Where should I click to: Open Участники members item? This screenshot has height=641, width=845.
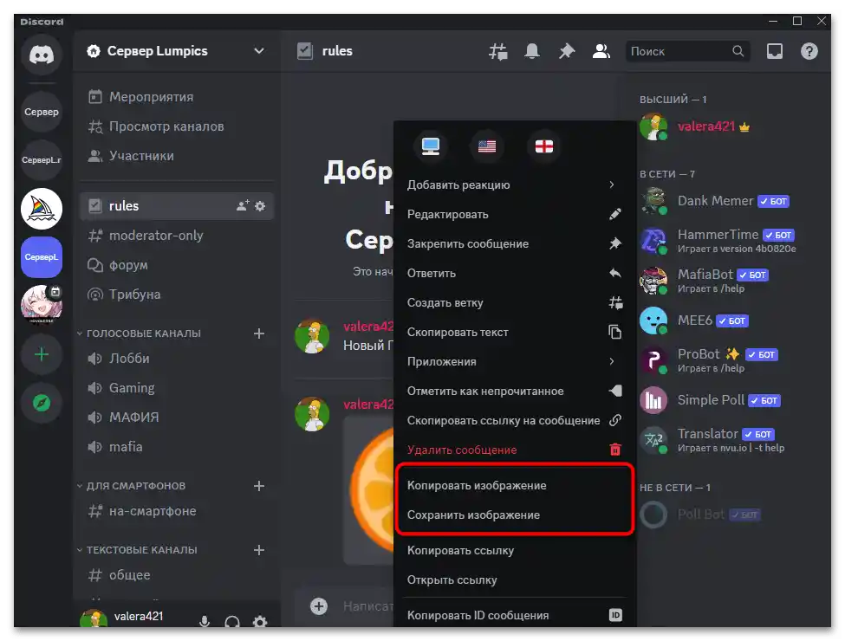pyautogui.click(x=177, y=156)
